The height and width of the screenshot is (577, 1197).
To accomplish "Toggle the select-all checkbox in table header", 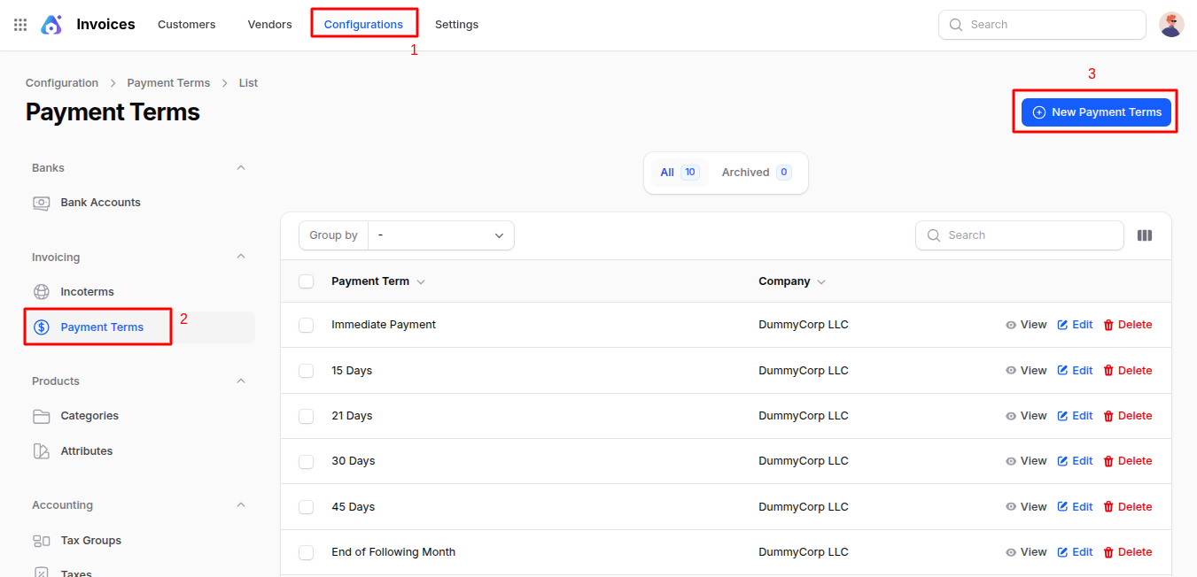I will 307,281.
